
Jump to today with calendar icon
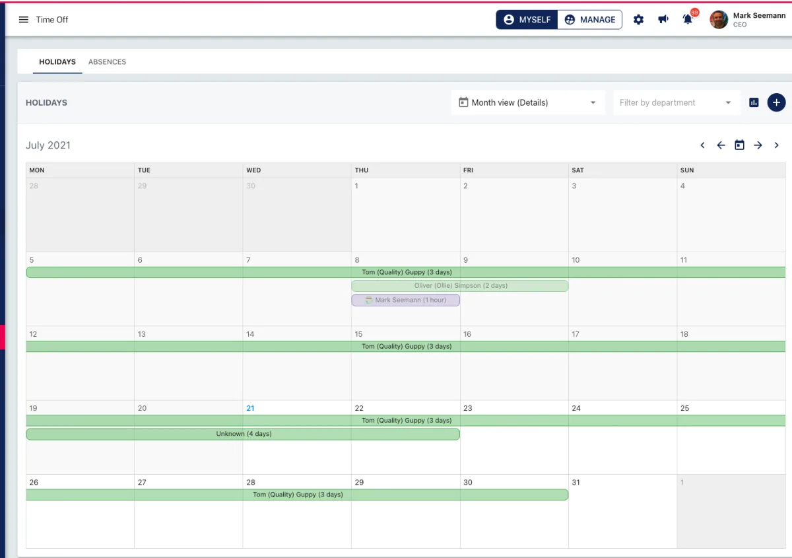(739, 145)
